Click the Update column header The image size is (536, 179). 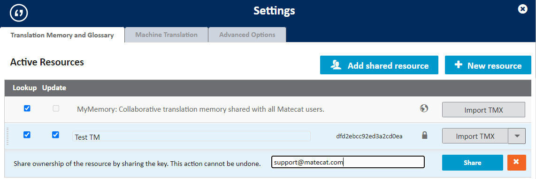coord(54,88)
